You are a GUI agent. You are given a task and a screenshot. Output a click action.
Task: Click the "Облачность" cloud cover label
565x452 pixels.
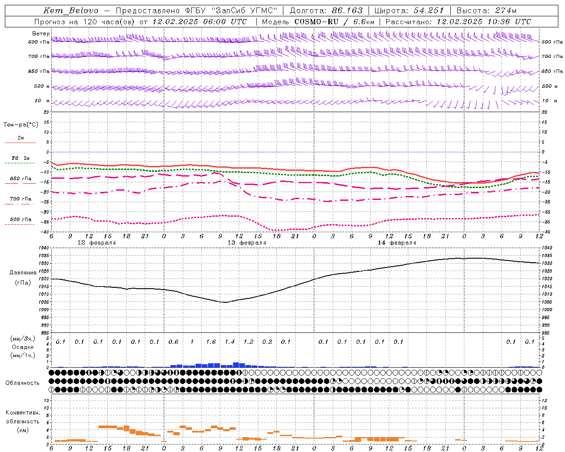[23, 383]
